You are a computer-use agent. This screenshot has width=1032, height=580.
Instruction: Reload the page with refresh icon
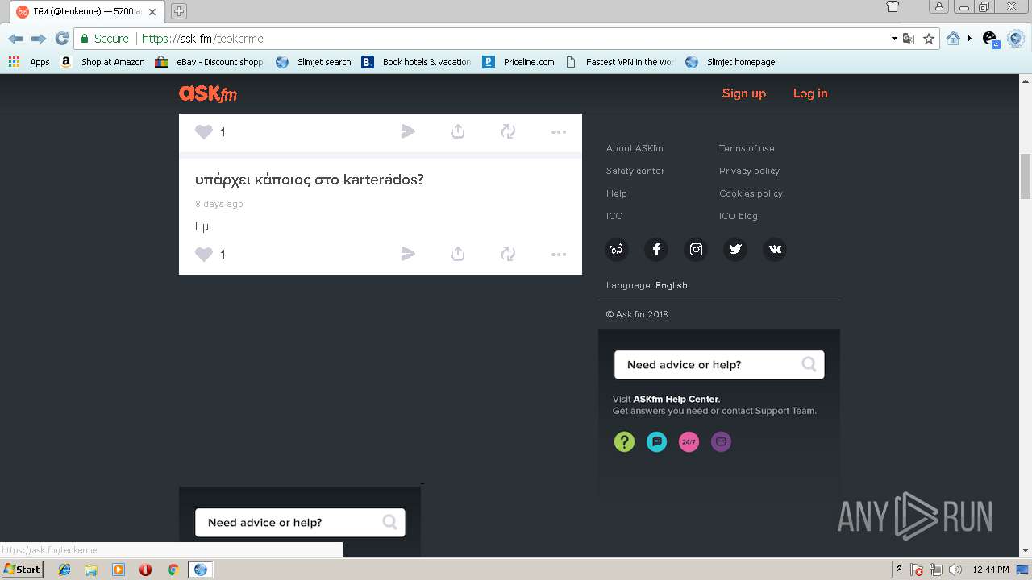pos(61,39)
